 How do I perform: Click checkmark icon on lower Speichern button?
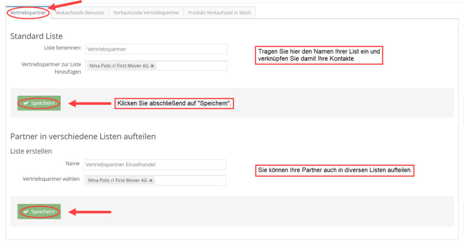click(26, 212)
